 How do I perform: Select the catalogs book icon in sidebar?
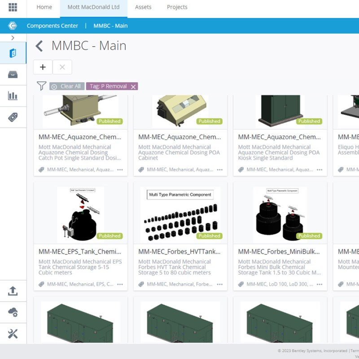(x=13, y=53)
